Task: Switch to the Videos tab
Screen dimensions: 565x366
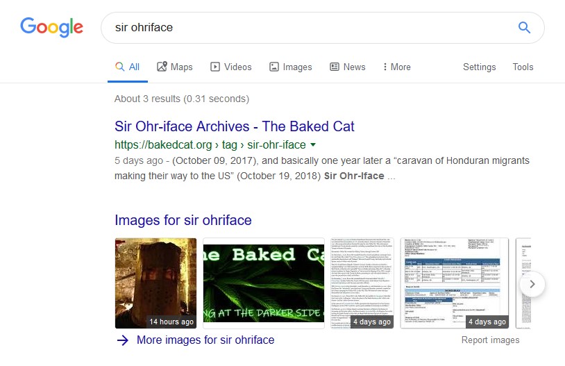Action: [231, 67]
